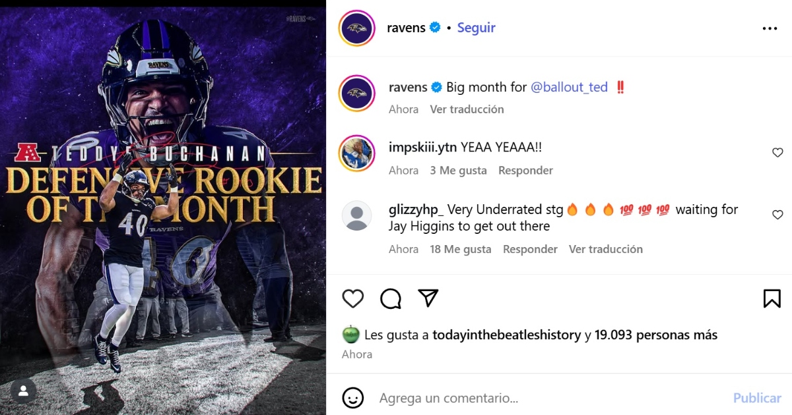Image resolution: width=792 pixels, height=415 pixels.
Task: Submit the comment with Publicar
Action: pyautogui.click(x=757, y=398)
